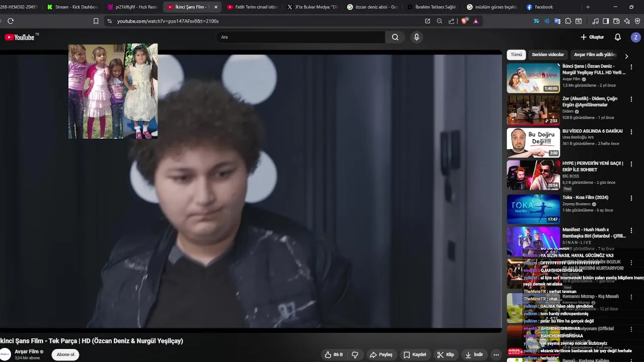Image resolution: width=644 pixels, height=362 pixels.
Task: Open the extensions puzzle piece menu
Action: pos(568,21)
